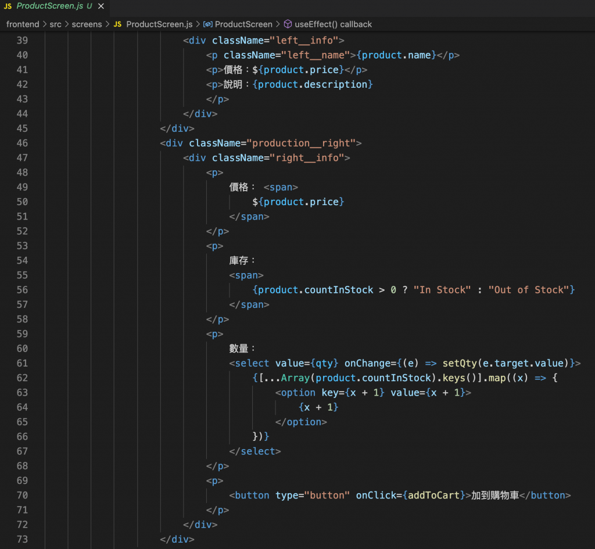Click the 加到購物車 button text
595x549 pixels.
point(495,495)
